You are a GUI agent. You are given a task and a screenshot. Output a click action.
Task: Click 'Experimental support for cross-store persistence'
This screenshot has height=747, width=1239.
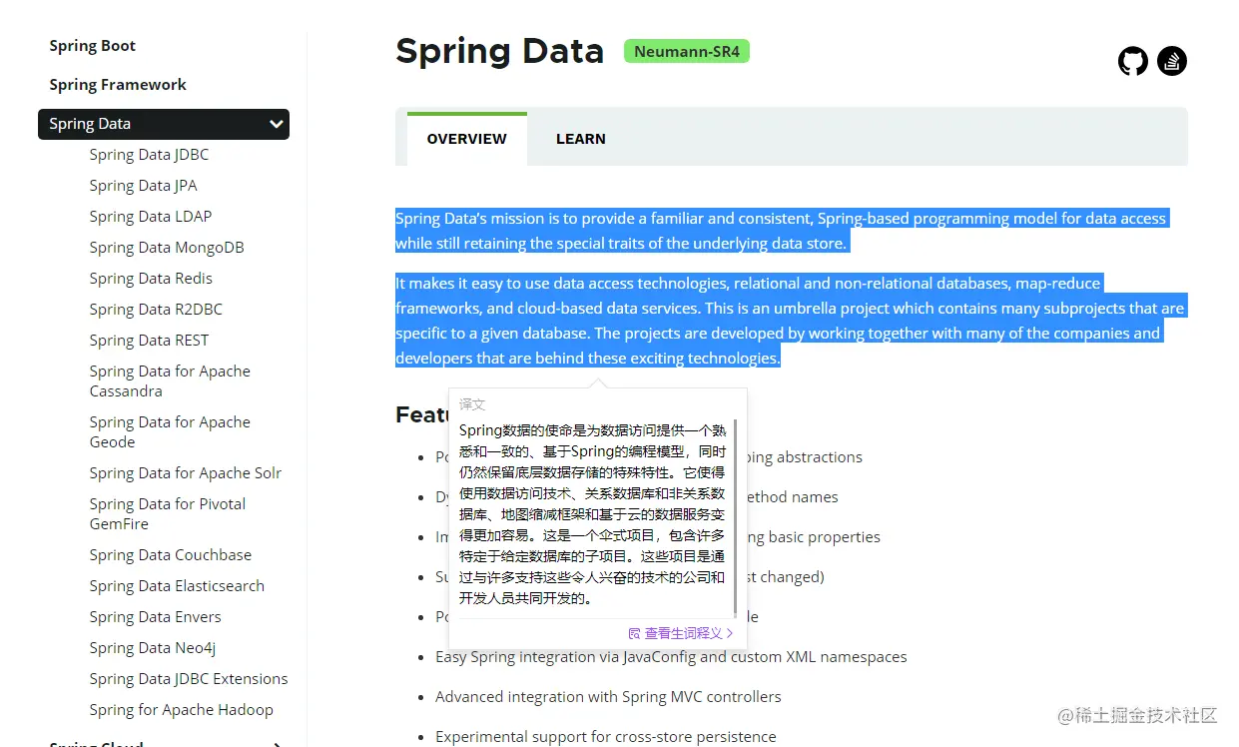[605, 737]
